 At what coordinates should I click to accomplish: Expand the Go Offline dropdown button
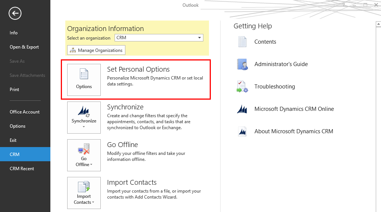[84, 155]
